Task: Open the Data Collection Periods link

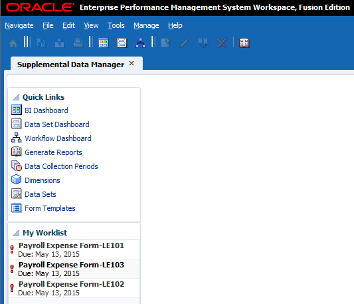Action: click(x=61, y=166)
